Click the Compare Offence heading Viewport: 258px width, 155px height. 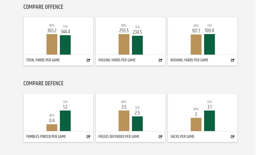[x=43, y=7]
